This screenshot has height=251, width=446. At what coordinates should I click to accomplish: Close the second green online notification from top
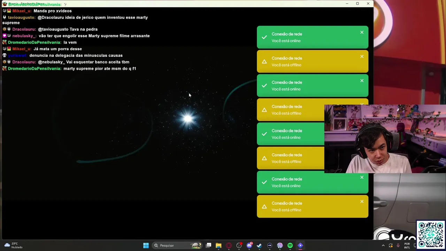pos(362,81)
